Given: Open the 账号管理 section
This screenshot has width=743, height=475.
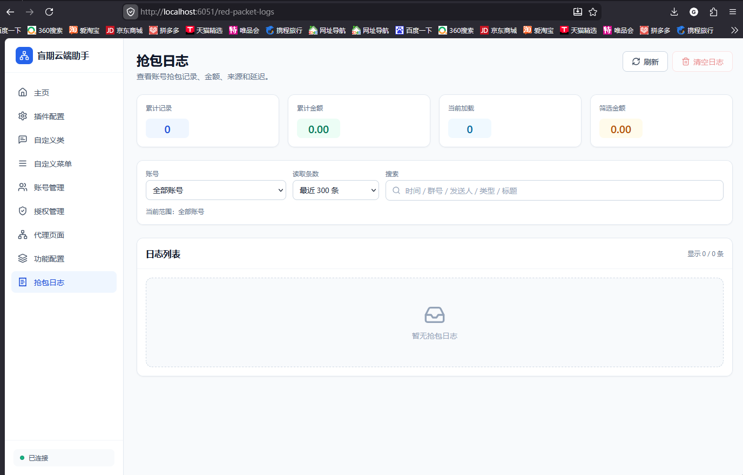Looking at the screenshot, I should 64,188.
